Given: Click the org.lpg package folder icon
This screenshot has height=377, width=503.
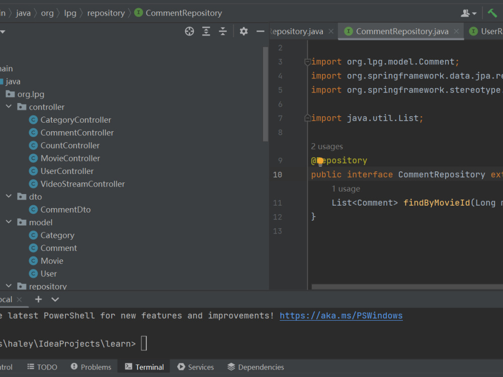Looking at the screenshot, I should (10, 94).
